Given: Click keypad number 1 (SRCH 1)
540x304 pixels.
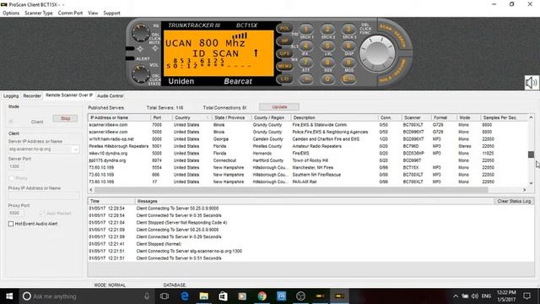Looking at the screenshot, I should point(305,30).
